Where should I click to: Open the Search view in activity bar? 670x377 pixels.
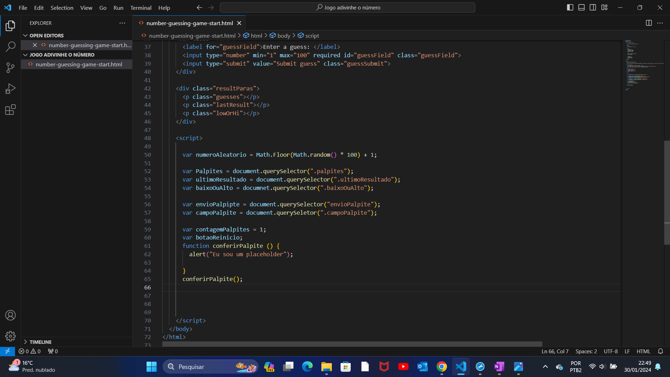(10, 46)
